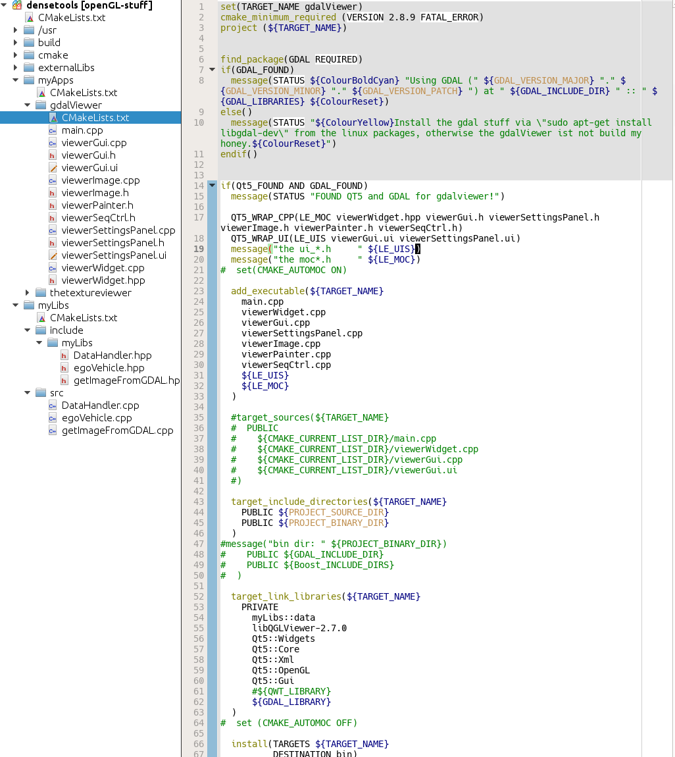The height and width of the screenshot is (757, 675).
Task: Click the main.cpp file icon
Action: coord(53,130)
